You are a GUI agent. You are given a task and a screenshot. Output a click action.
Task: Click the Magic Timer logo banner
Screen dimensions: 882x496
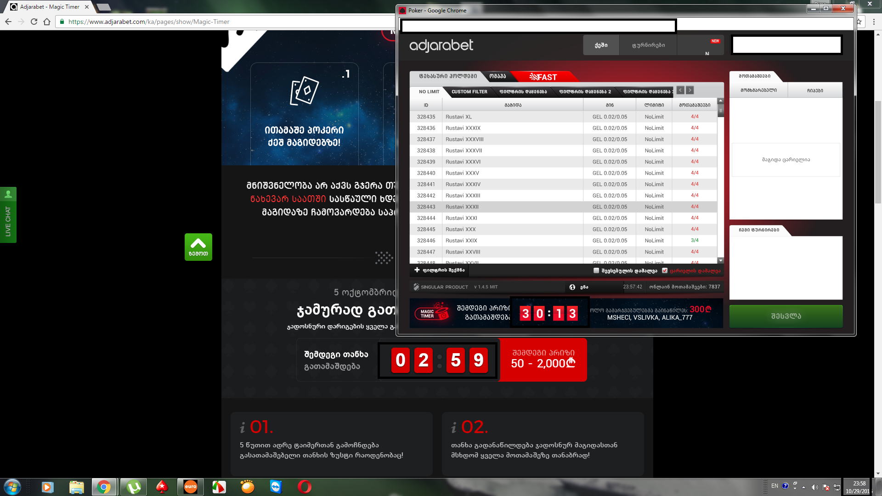431,313
